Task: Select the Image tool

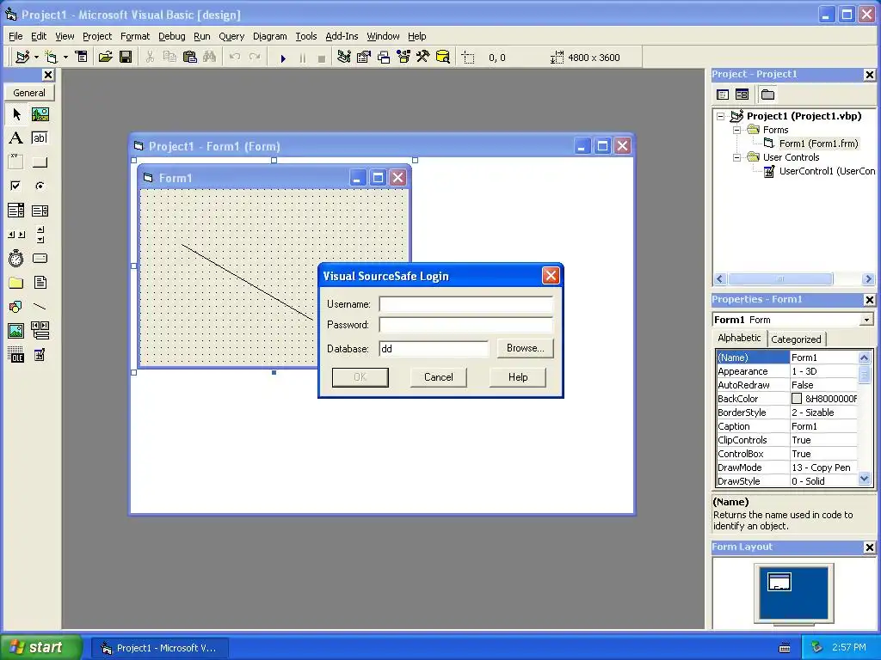Action: pyautogui.click(x=16, y=331)
